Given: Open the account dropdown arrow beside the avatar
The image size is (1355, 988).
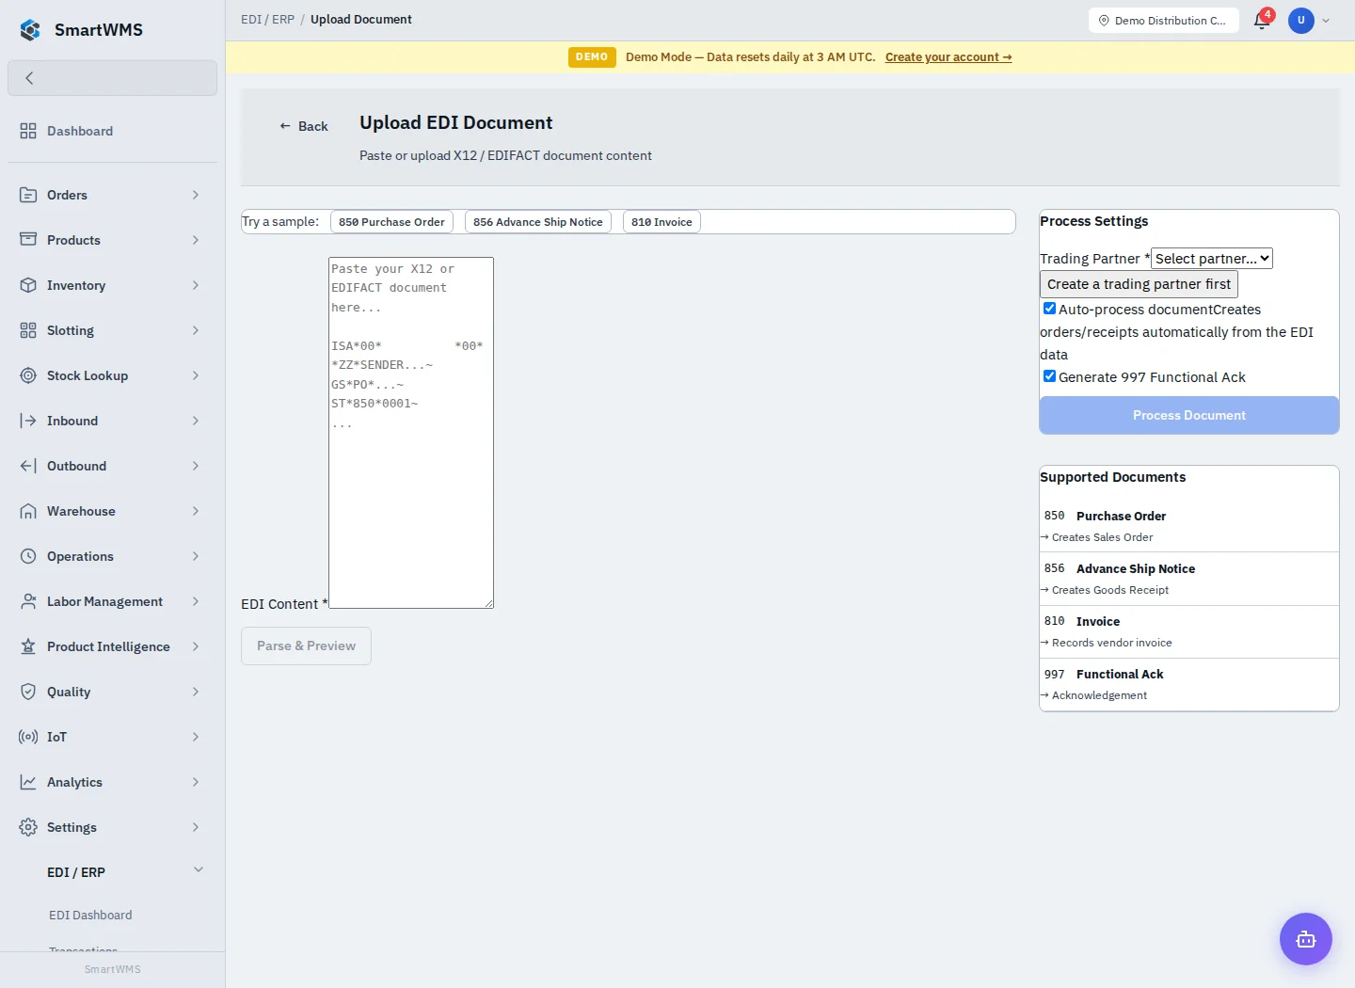Looking at the screenshot, I should (1326, 21).
